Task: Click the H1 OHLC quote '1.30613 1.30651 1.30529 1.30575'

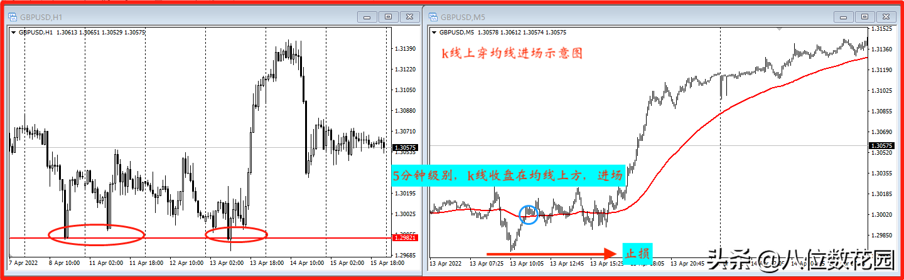Action: (101, 33)
